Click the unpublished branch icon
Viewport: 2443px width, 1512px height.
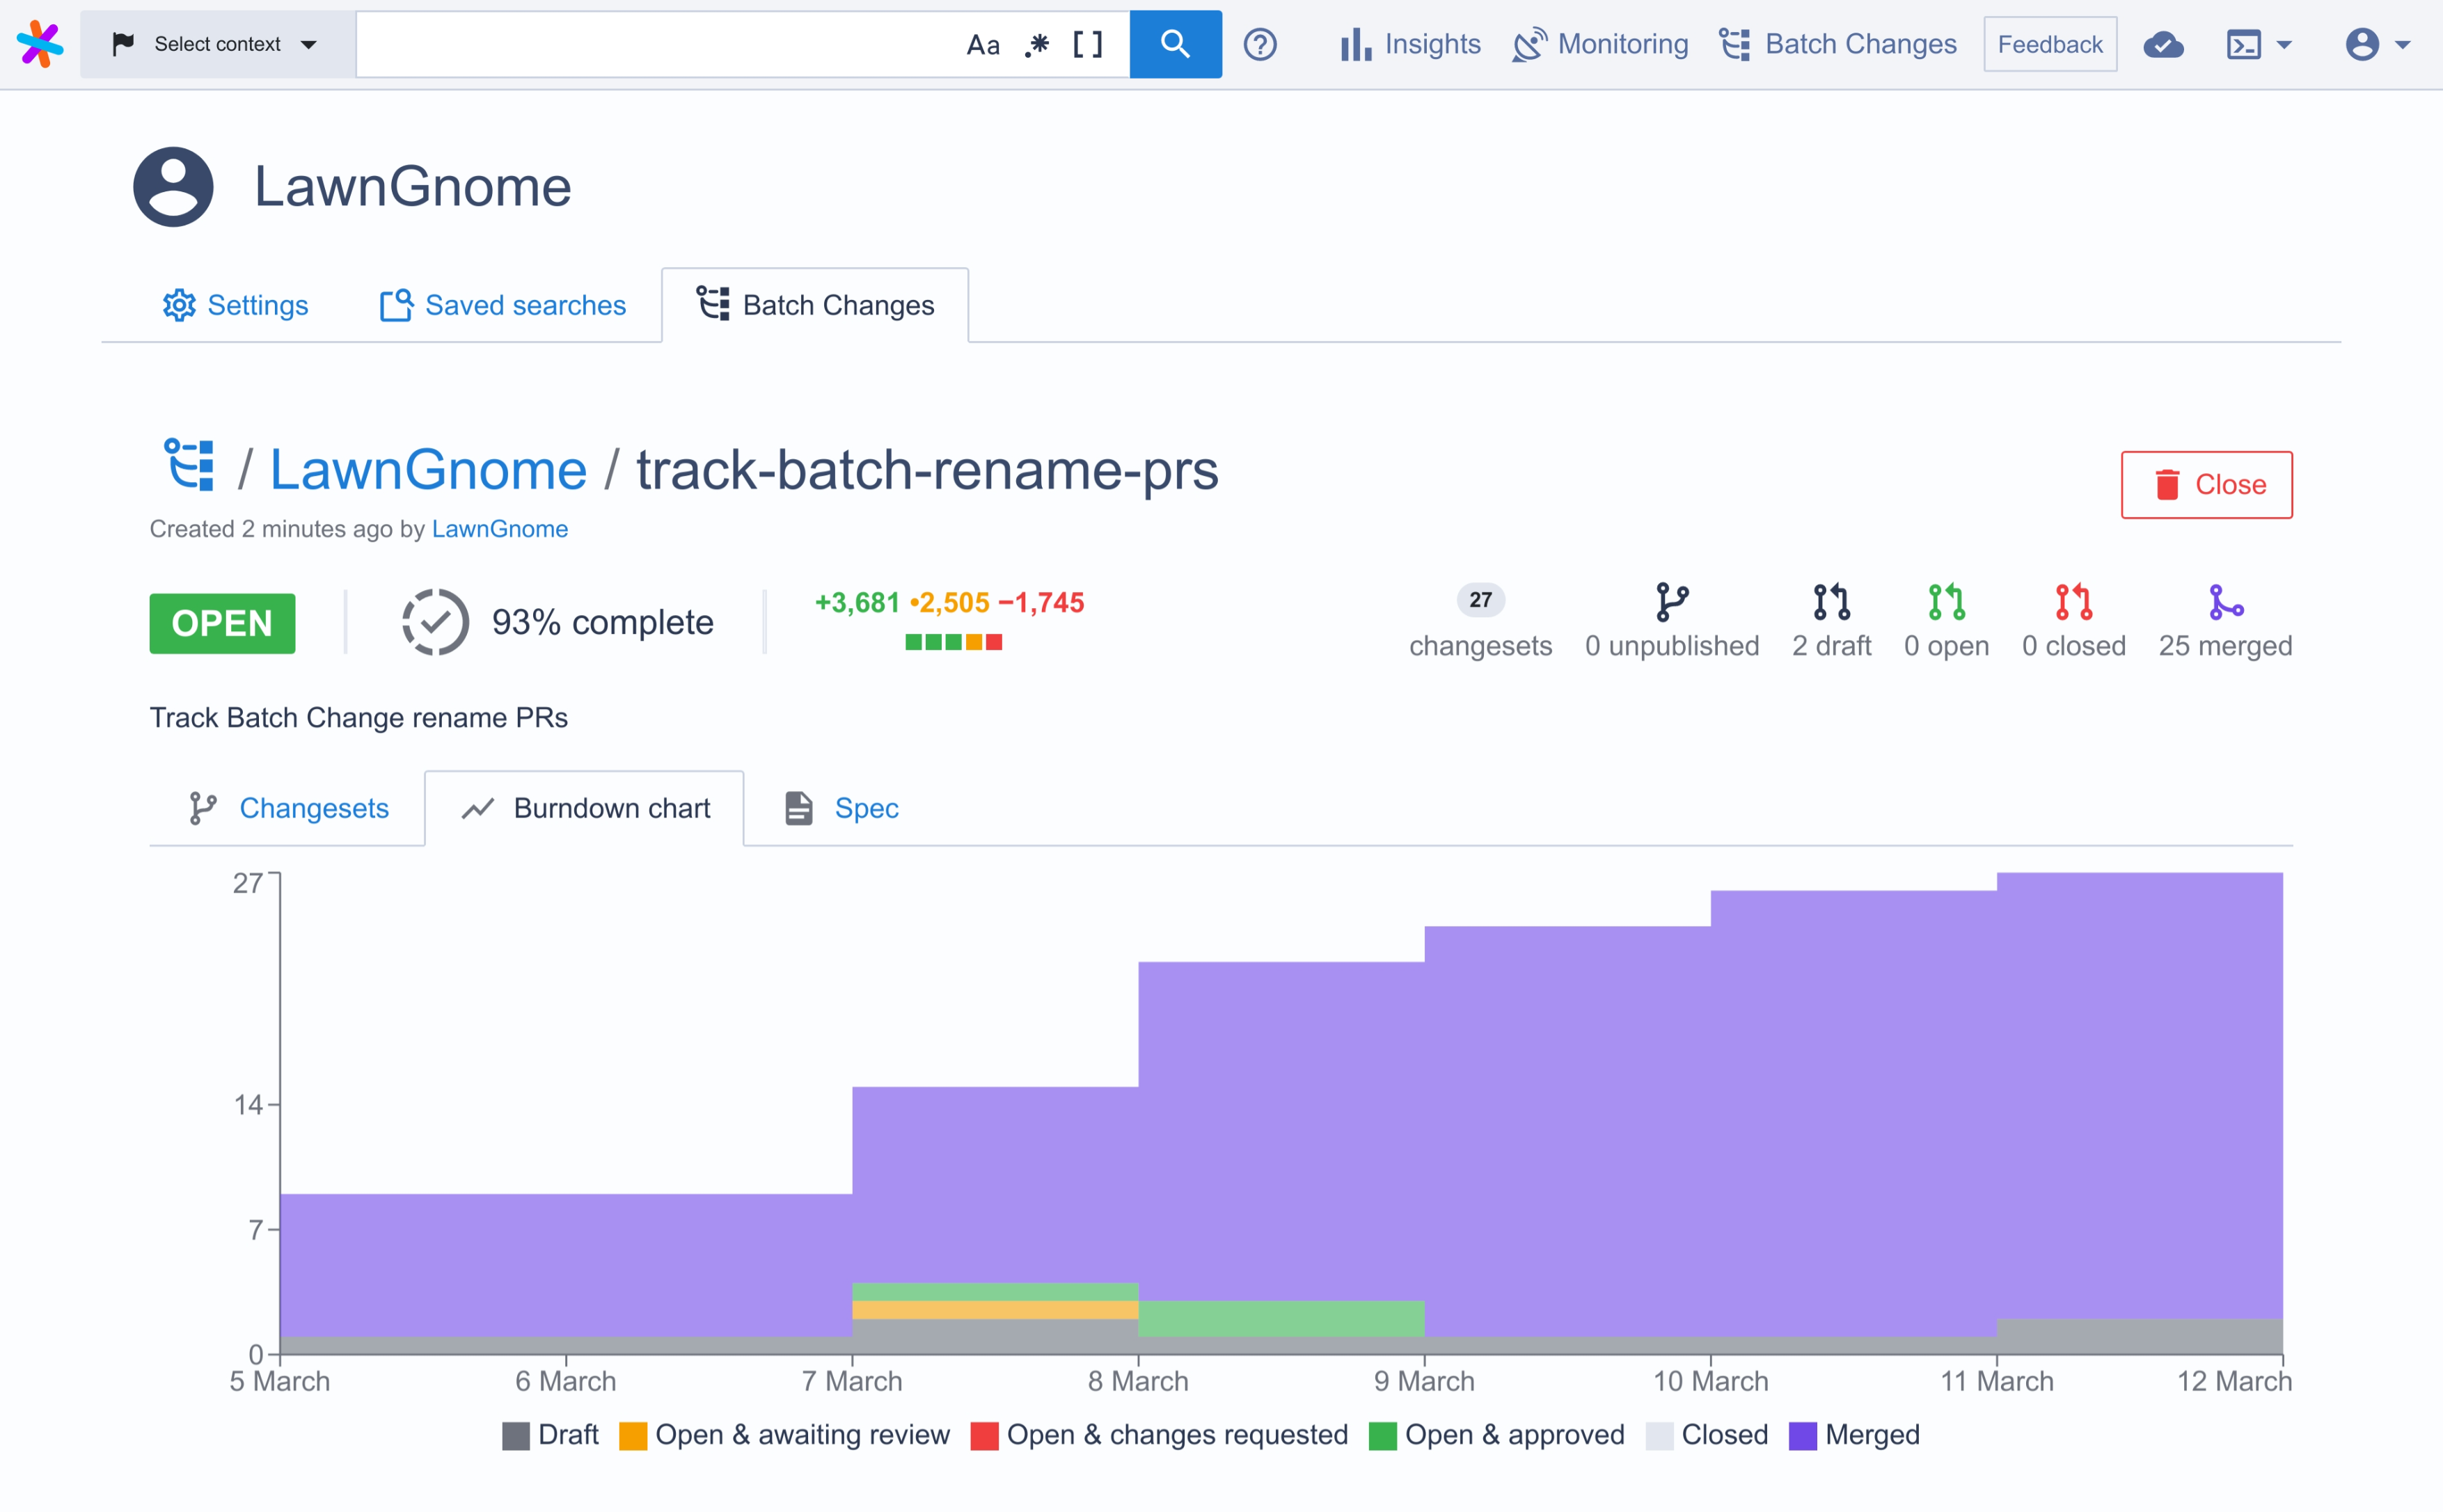coord(1672,602)
